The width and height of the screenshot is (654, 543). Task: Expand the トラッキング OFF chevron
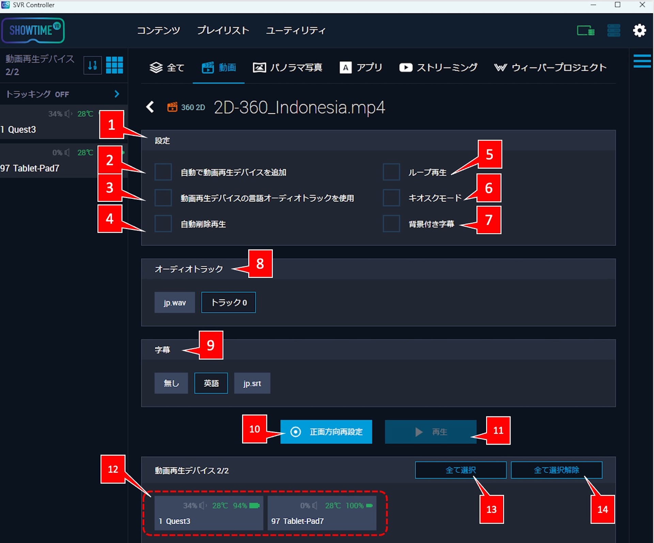pyautogui.click(x=116, y=94)
